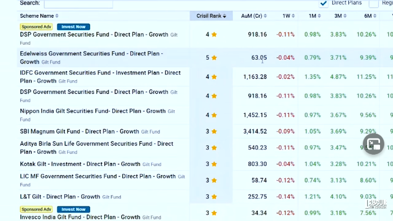Click 1M value 0.79% in Edelweiss row
This screenshot has height=221, width=393.
(x=313, y=58)
